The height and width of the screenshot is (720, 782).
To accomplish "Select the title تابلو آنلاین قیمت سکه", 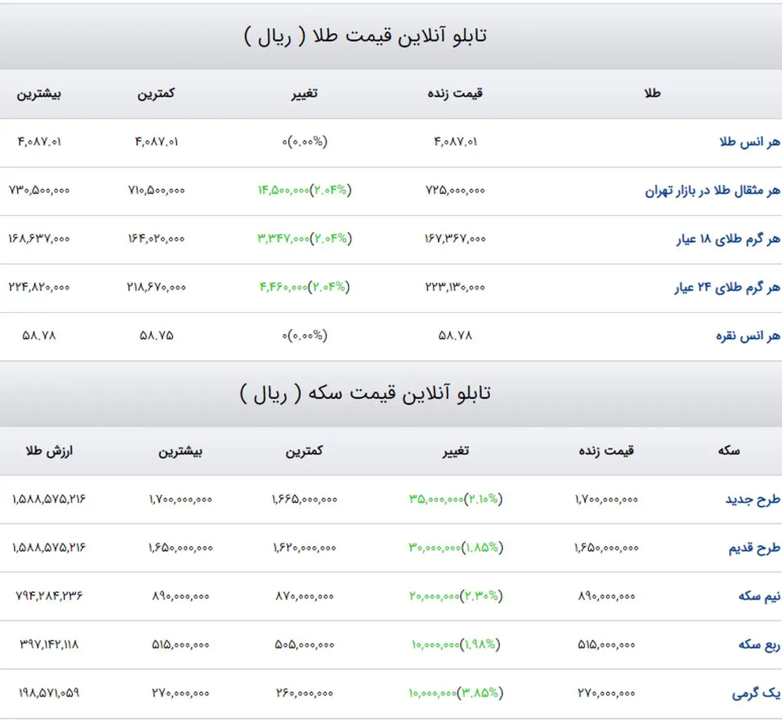I will 365,393.
